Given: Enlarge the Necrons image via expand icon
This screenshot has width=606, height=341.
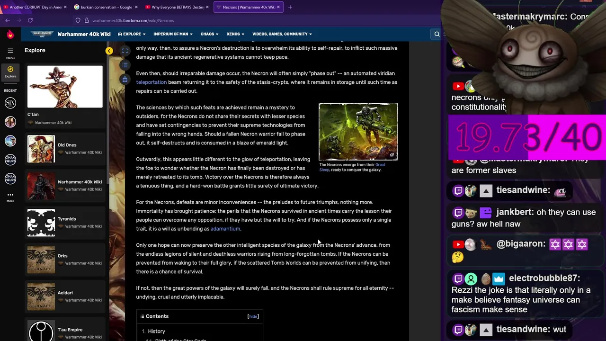Looking at the screenshot, I should click(392, 155).
